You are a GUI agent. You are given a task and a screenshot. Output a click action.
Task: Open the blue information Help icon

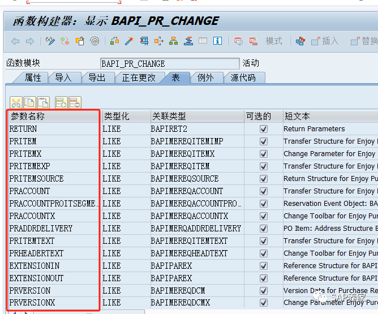(x=217, y=41)
